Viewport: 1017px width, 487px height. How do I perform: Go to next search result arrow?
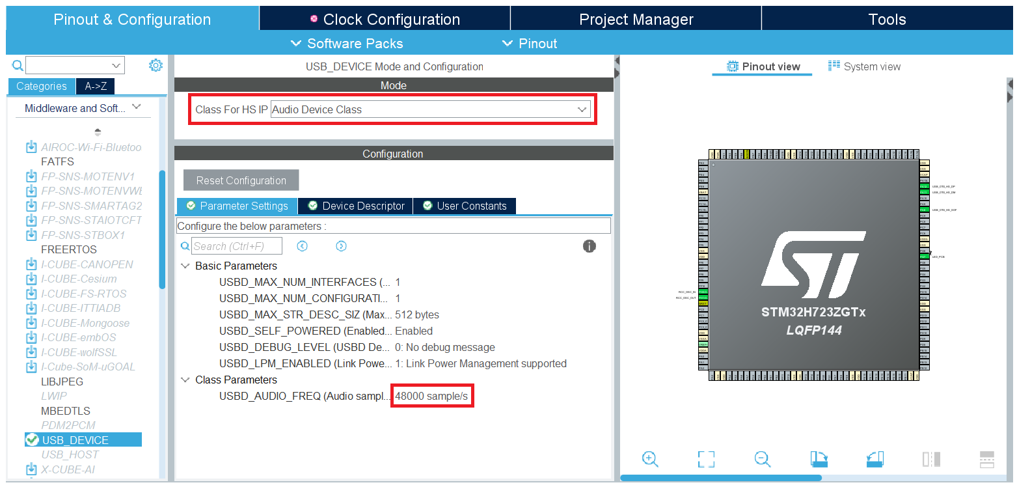point(341,246)
